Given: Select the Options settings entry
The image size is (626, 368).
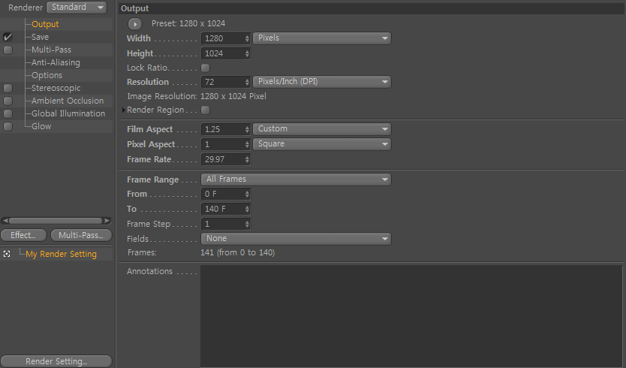Looking at the screenshot, I should 47,75.
